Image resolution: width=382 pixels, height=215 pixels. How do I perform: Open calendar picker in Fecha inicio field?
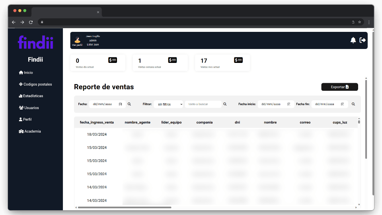click(x=289, y=104)
